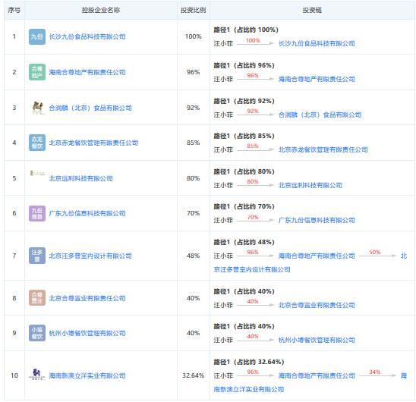Click the 合尊地产 green logo icon
Viewport: 416px width, 402px height.
click(x=37, y=72)
